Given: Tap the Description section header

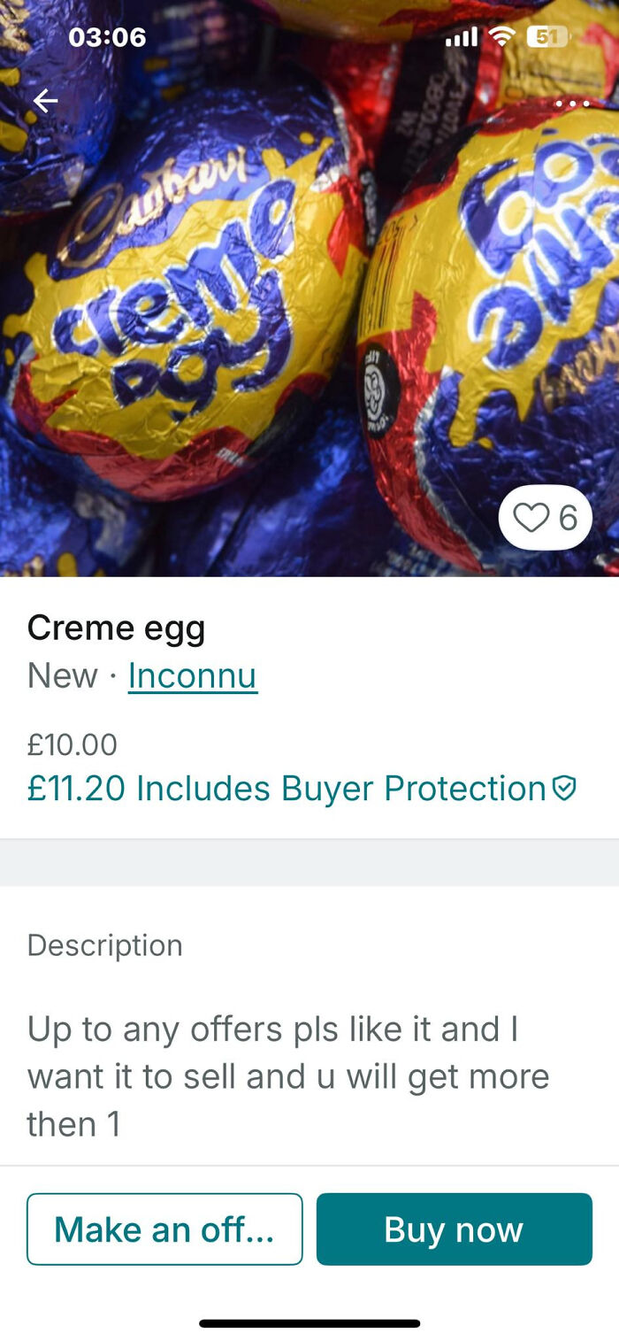Looking at the screenshot, I should click(104, 945).
